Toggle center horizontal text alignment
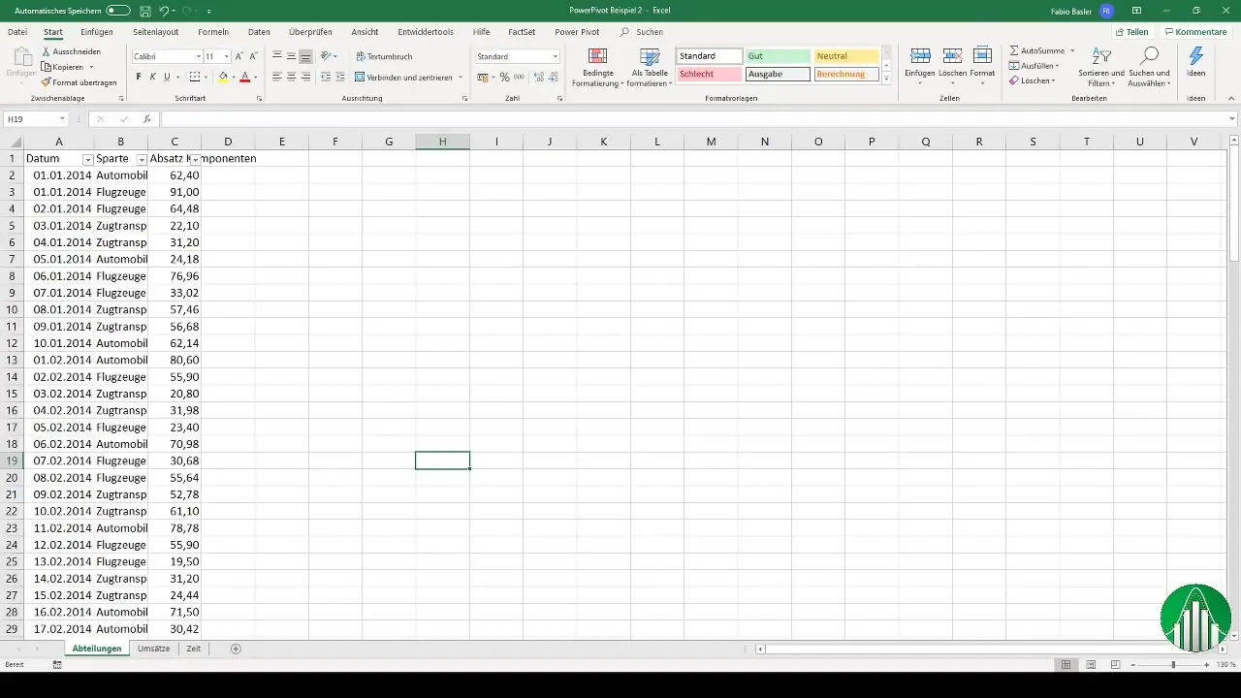 coord(292,77)
